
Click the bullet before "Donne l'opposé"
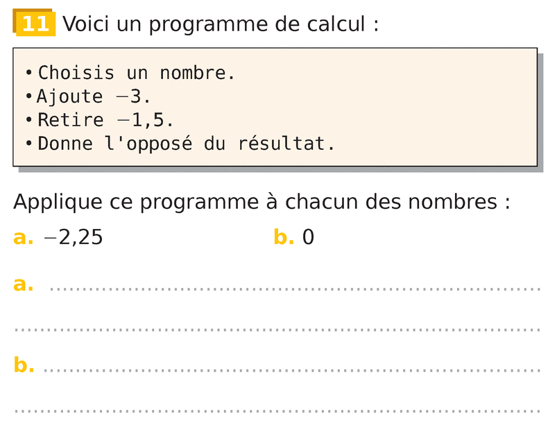pyautogui.click(x=28, y=144)
